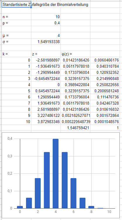Click the cell containing 0,3989422804

75,85
